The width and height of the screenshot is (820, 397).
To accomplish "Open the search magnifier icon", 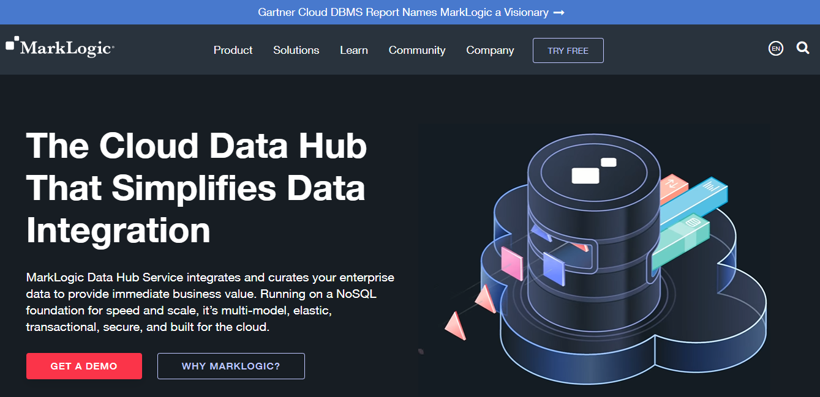I will pyautogui.click(x=803, y=48).
